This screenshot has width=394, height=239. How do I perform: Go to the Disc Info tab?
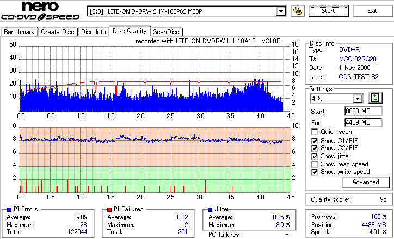(93, 32)
